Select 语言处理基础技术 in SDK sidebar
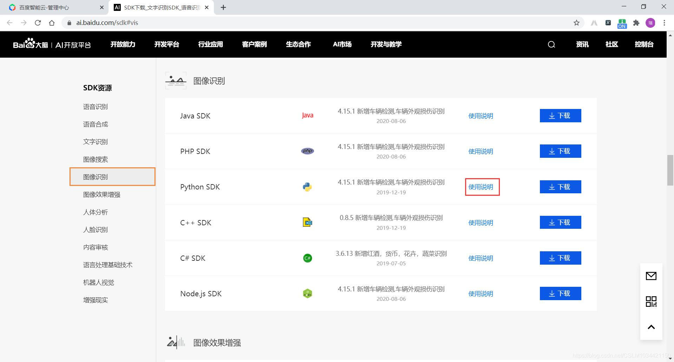The width and height of the screenshot is (674, 362). pyautogui.click(x=108, y=265)
